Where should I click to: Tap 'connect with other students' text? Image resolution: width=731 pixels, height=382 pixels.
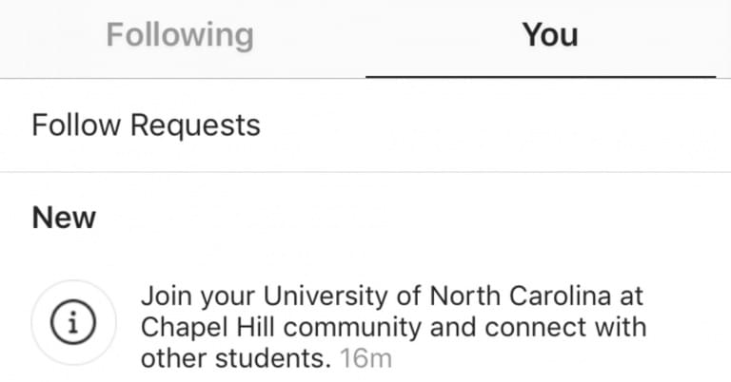click(x=394, y=343)
